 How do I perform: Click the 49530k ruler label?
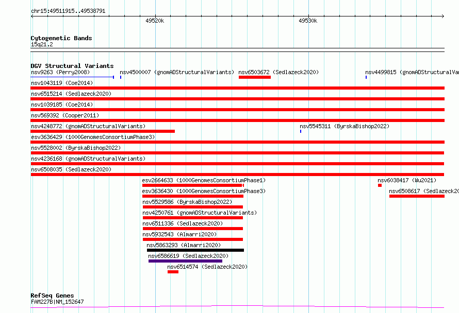point(308,21)
